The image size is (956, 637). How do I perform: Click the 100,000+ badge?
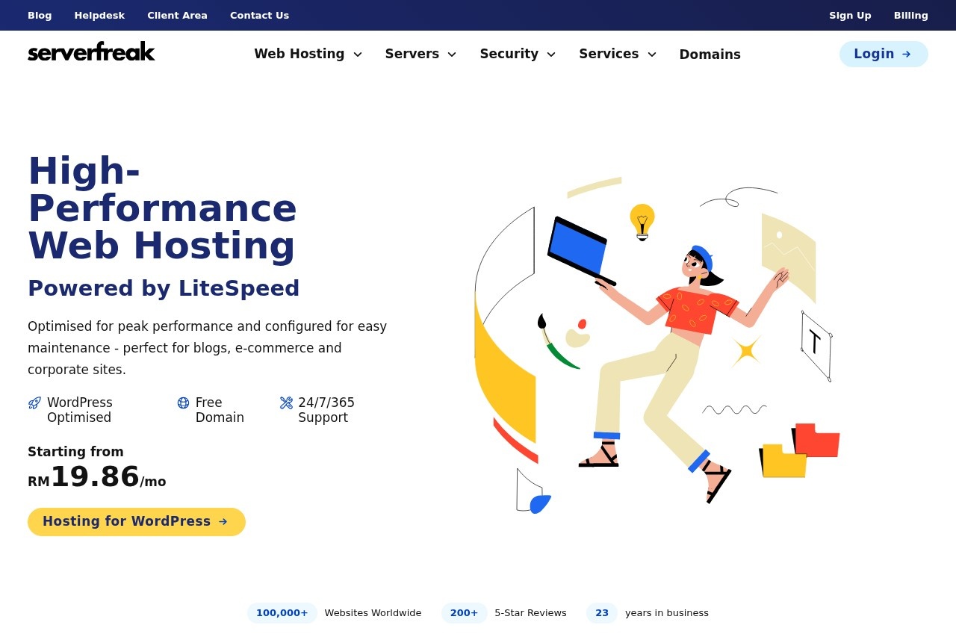282,612
